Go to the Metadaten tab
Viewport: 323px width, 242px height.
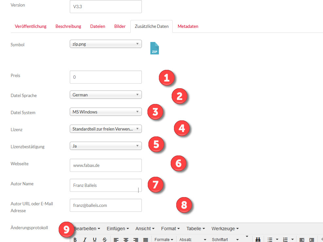tap(188, 26)
